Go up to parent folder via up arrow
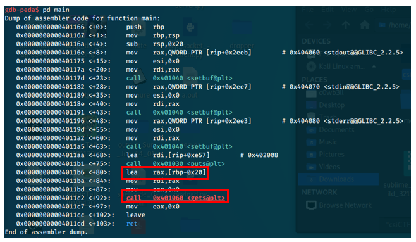 click(345, 25)
